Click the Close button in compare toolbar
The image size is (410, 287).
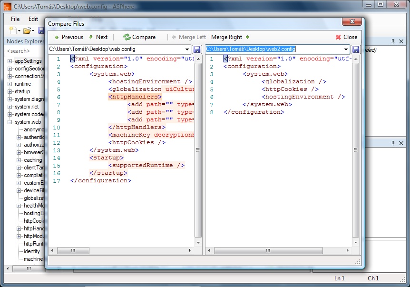tap(346, 37)
